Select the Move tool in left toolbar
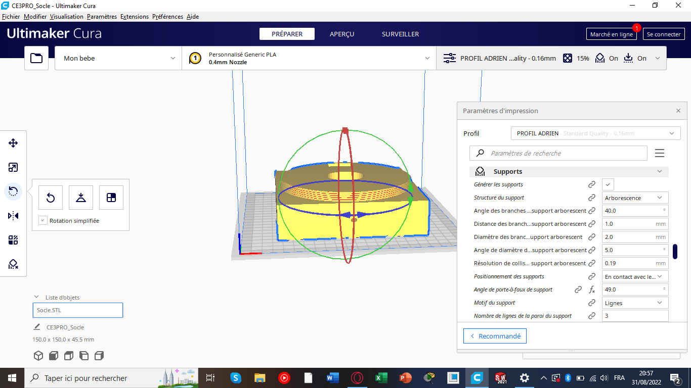This screenshot has width=691, height=388. point(13,143)
